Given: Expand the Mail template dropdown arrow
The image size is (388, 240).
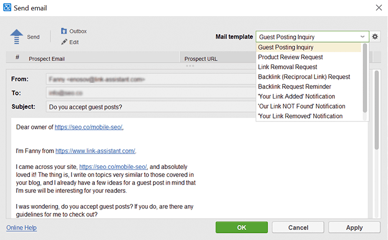Looking at the screenshot, I should (x=363, y=37).
